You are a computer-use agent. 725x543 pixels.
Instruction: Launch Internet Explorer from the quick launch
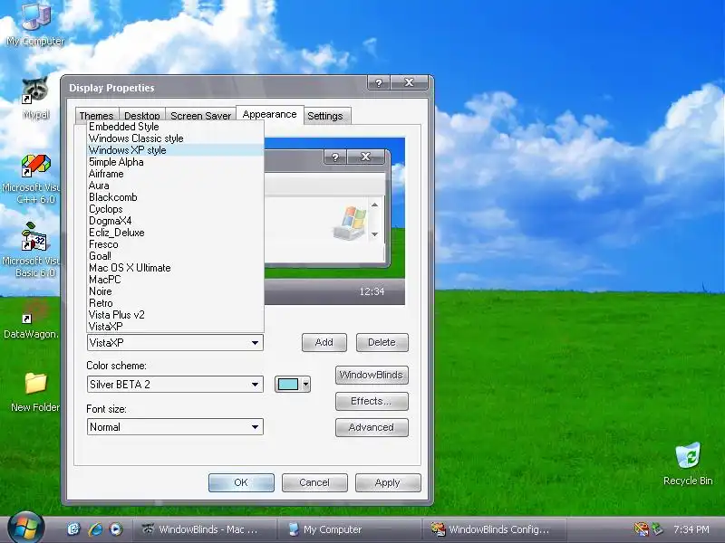[95, 529]
